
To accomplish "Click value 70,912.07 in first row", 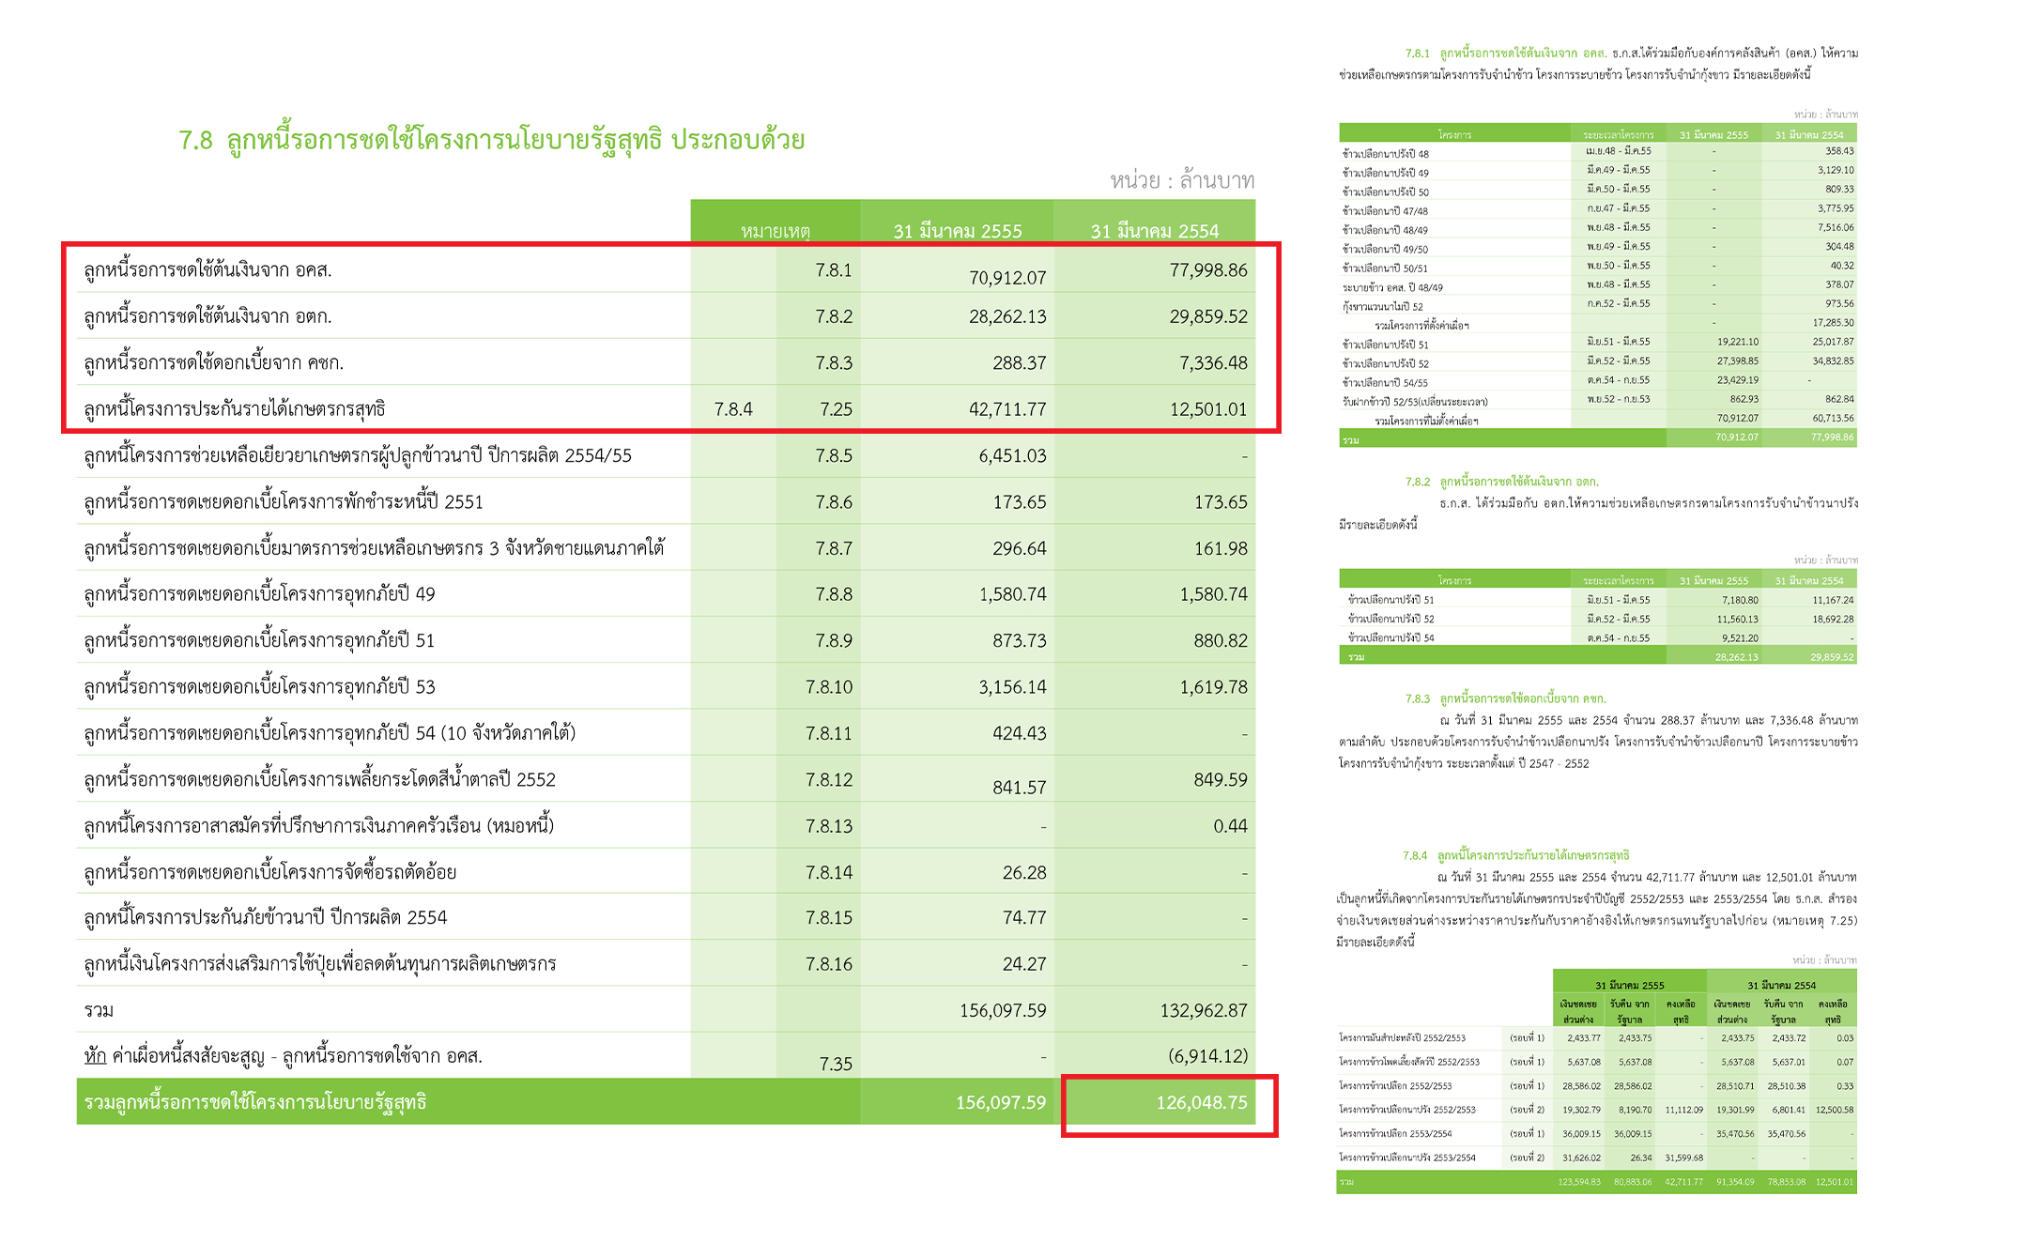I will [x=1006, y=278].
